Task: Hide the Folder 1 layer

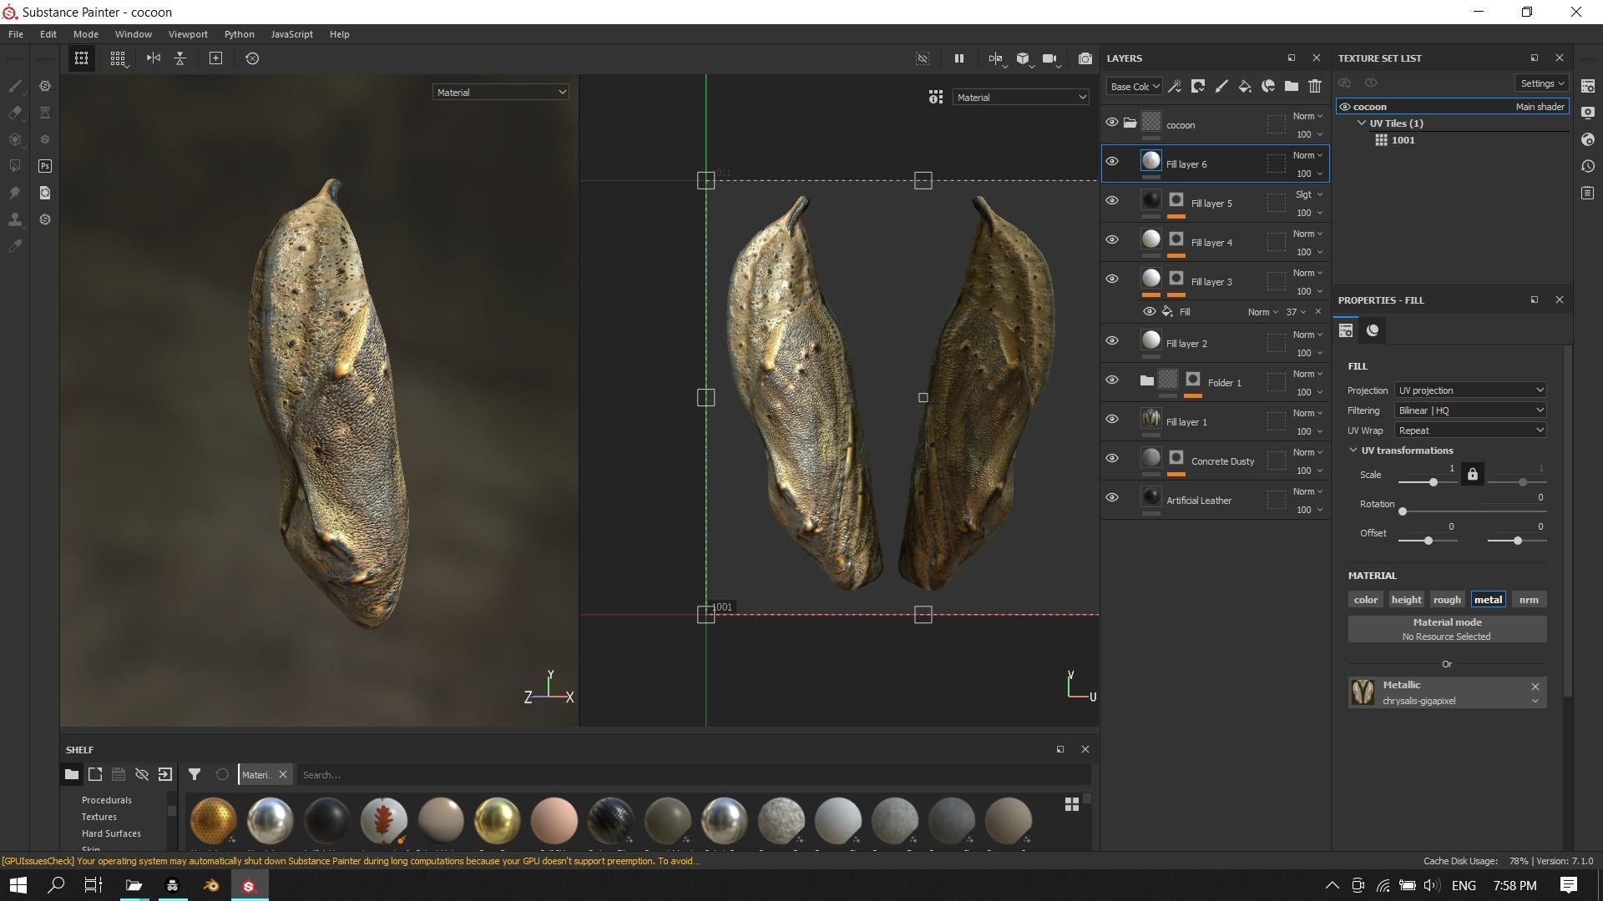Action: point(1112,380)
